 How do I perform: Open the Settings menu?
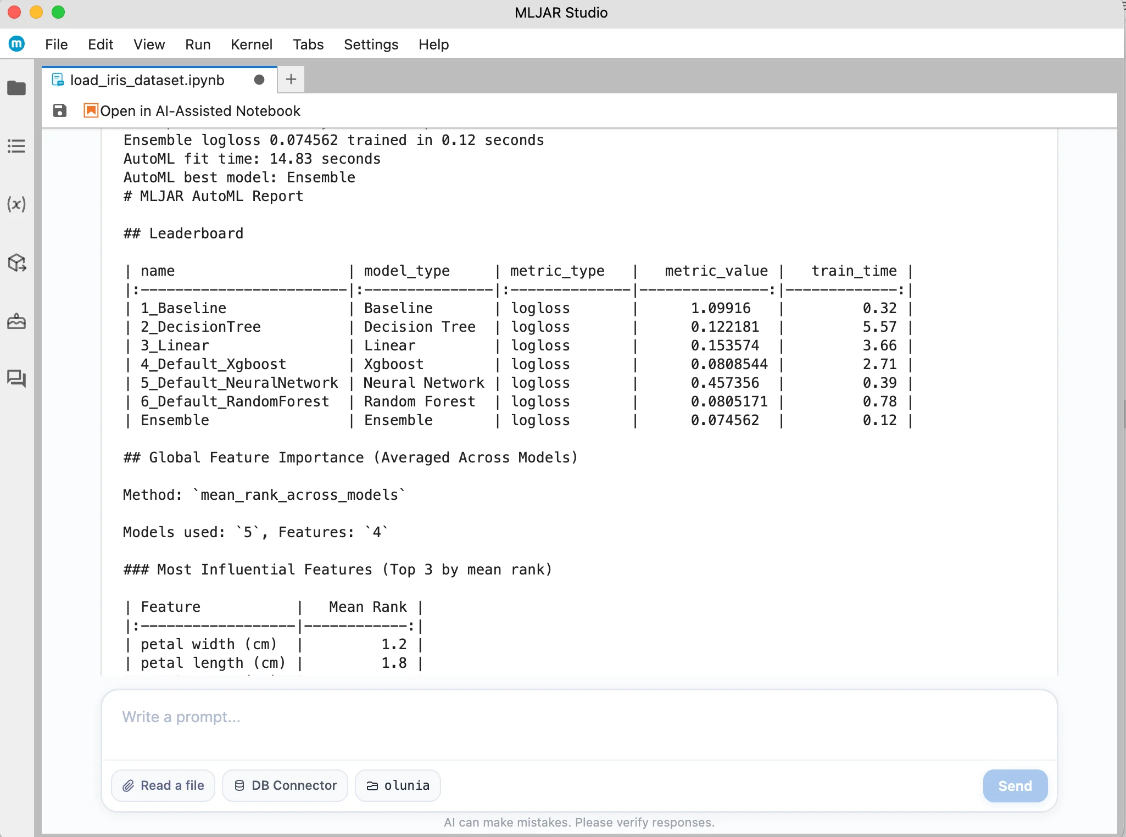pyautogui.click(x=371, y=44)
